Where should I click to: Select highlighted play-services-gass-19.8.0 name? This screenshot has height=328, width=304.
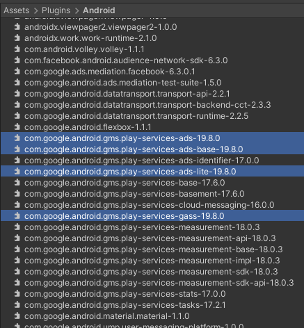click(125, 216)
